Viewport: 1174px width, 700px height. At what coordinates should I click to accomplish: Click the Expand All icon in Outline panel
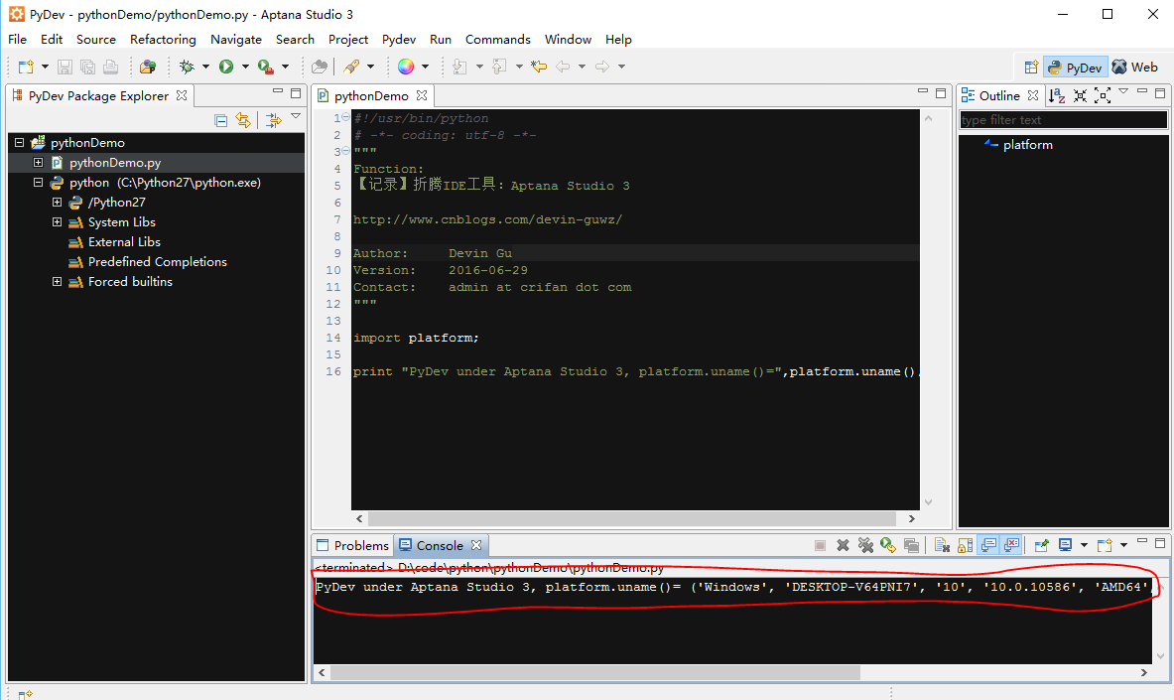point(1103,95)
